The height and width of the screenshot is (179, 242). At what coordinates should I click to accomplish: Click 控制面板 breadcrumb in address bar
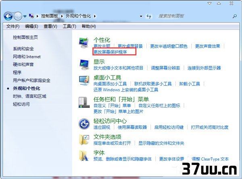tap(50, 16)
